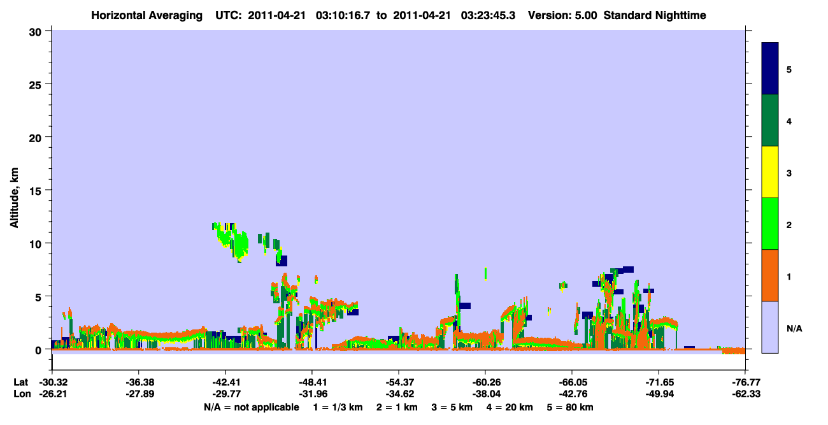828x425 pixels.
Task: Click legend text '1 = 1/3 km'
Action: pyautogui.click(x=339, y=407)
